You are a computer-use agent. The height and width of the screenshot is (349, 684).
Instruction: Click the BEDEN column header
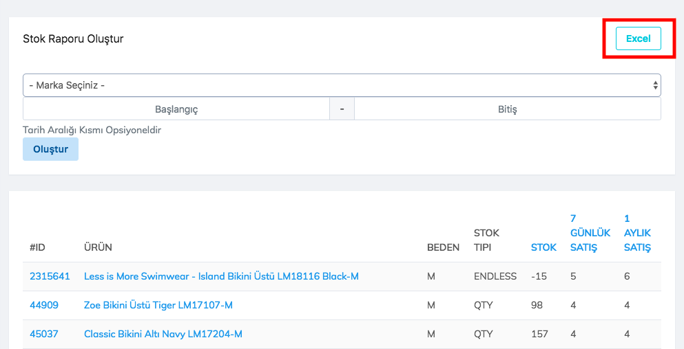pos(443,247)
